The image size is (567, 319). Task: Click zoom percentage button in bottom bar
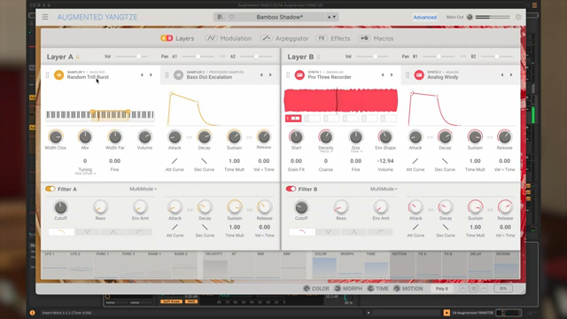pyautogui.click(x=503, y=289)
